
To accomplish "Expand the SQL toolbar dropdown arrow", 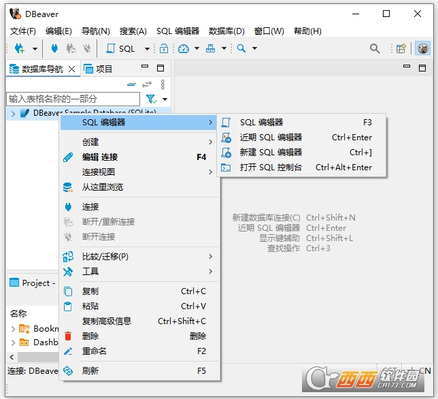I will (147, 49).
